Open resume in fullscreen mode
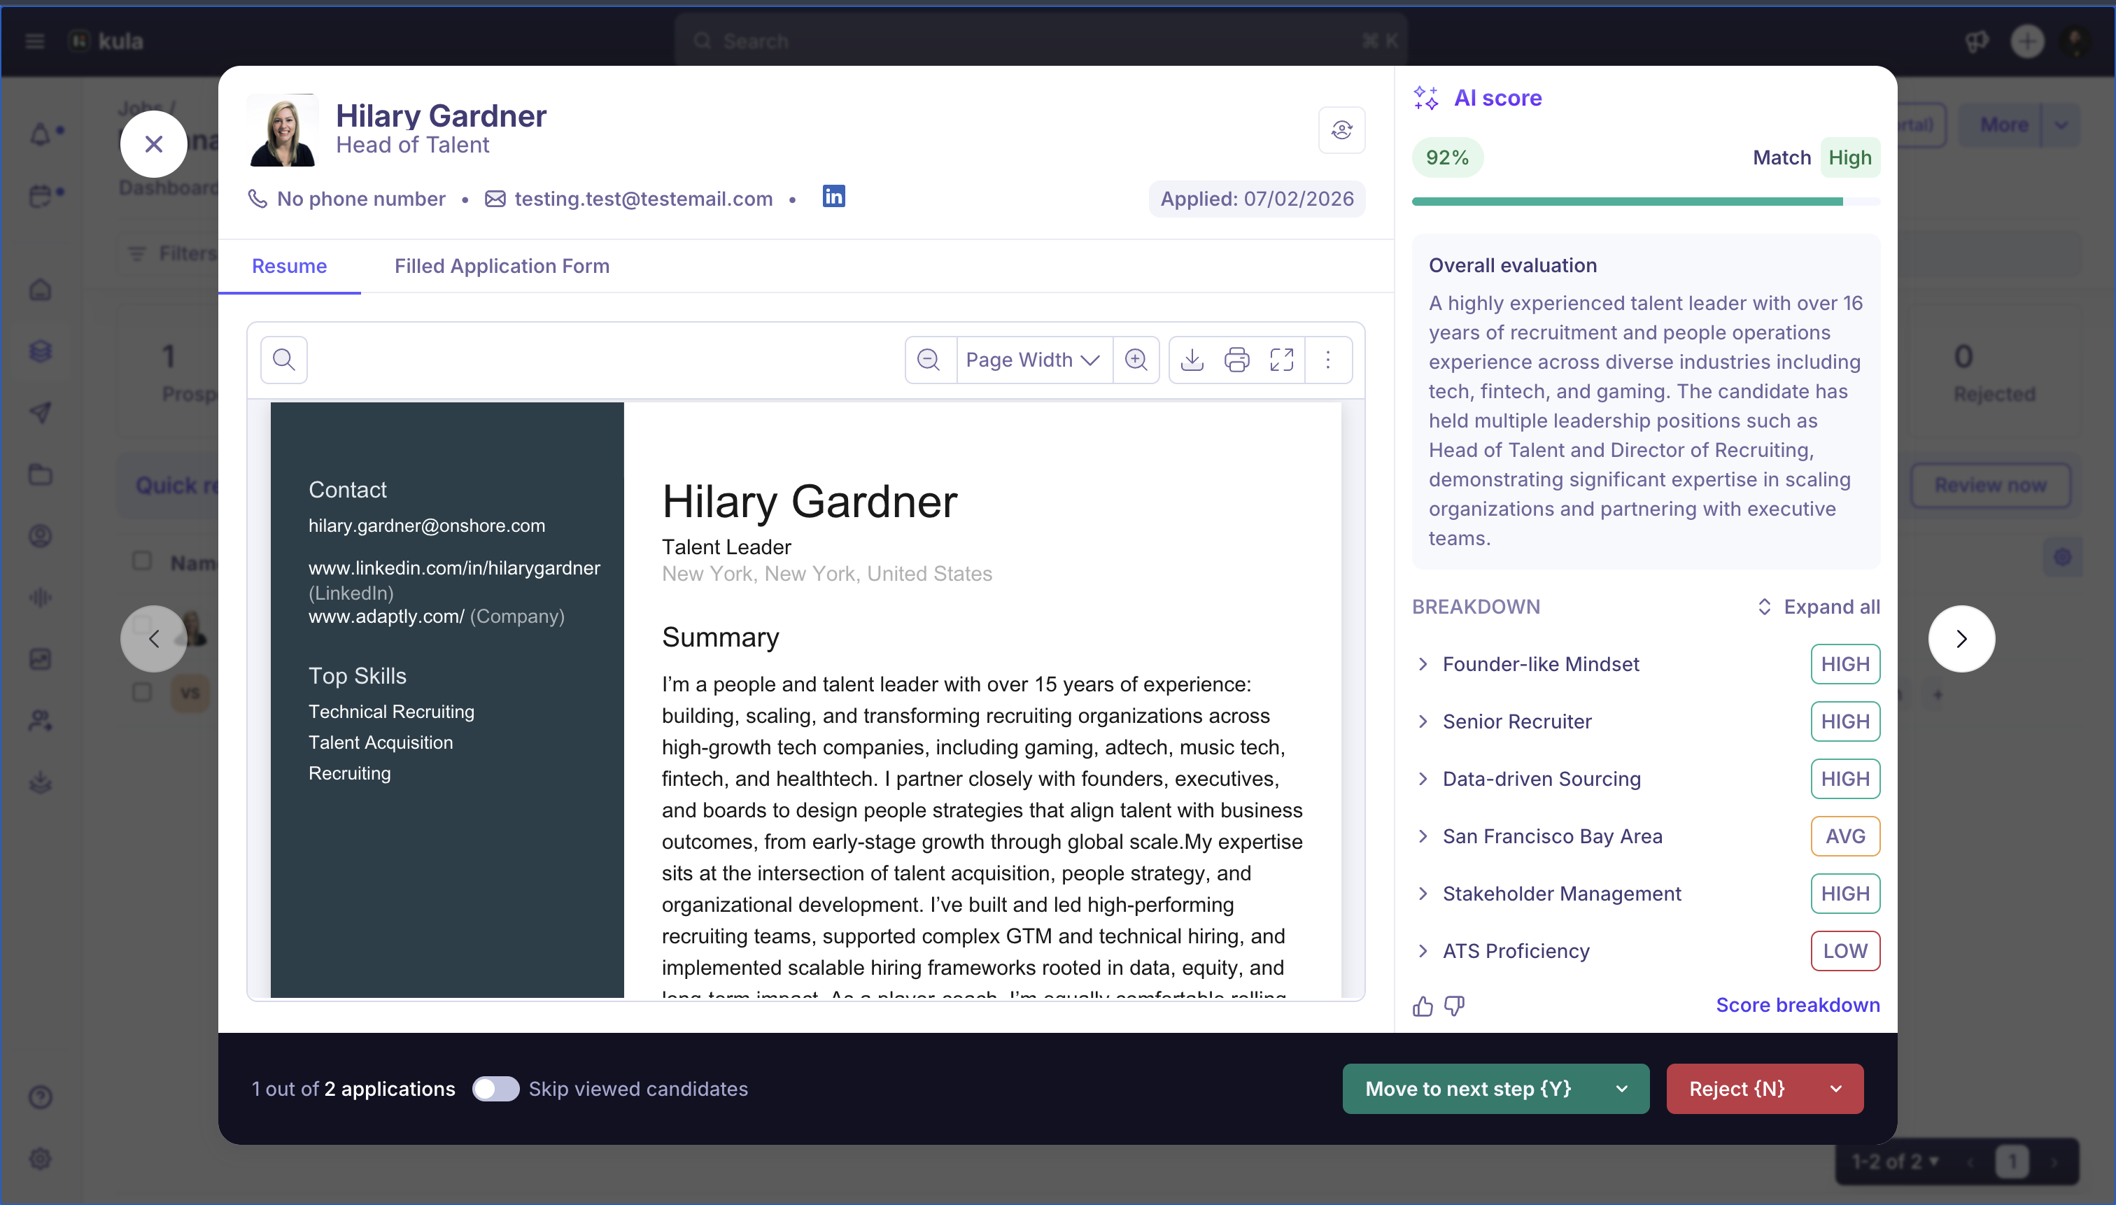 click(x=1282, y=359)
